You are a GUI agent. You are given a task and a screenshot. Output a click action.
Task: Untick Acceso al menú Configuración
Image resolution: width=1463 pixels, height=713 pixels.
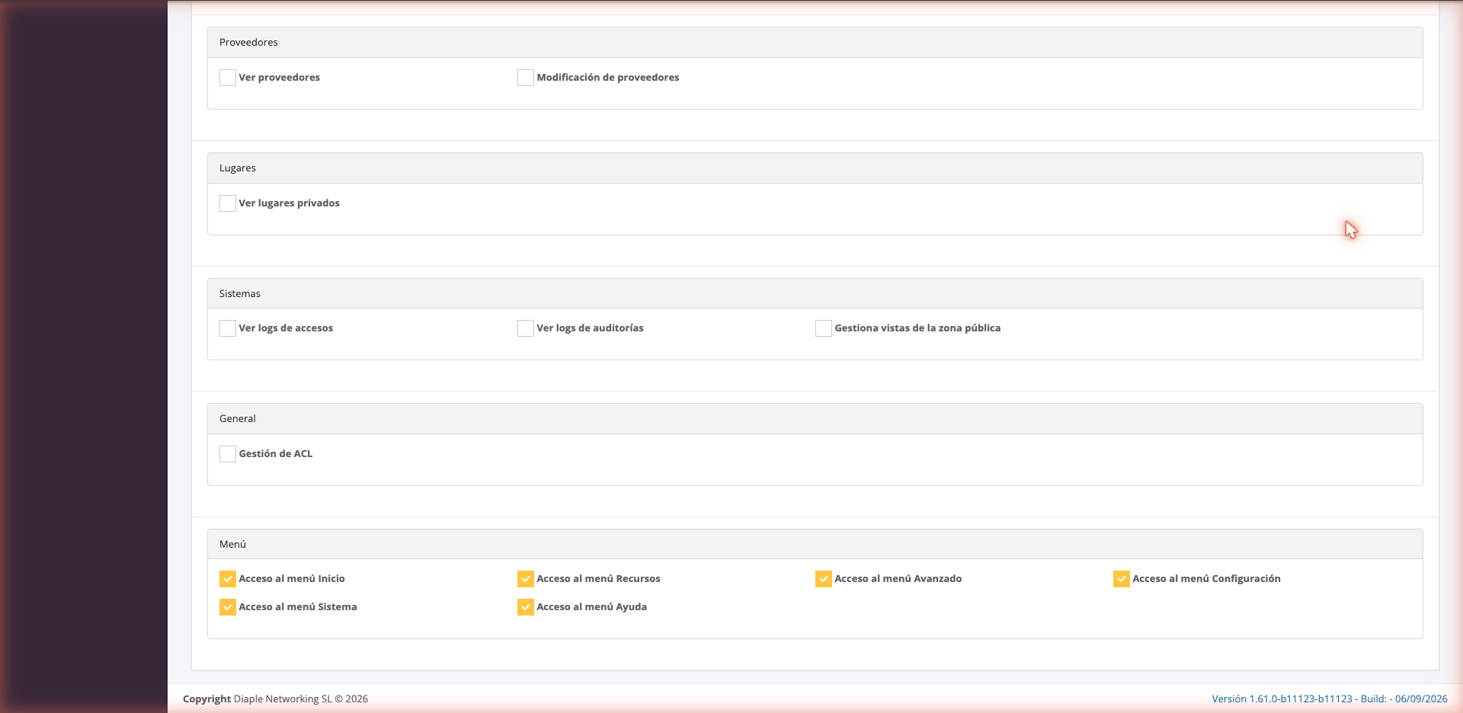click(x=1121, y=579)
